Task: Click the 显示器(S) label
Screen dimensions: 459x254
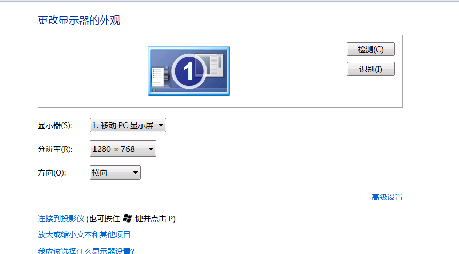Action: 55,125
